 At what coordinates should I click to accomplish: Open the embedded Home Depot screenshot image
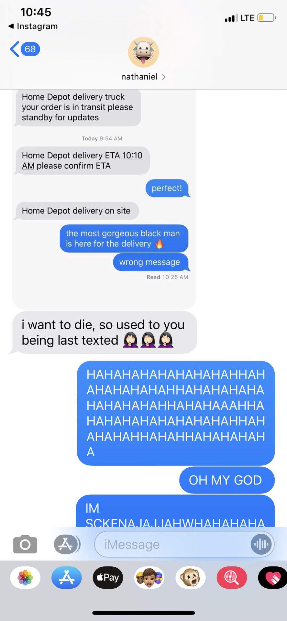tap(104, 200)
